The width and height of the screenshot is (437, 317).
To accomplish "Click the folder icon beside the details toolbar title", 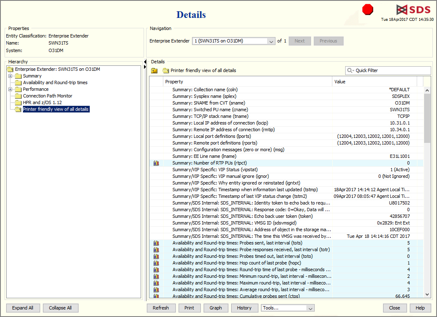I will [166, 71].
